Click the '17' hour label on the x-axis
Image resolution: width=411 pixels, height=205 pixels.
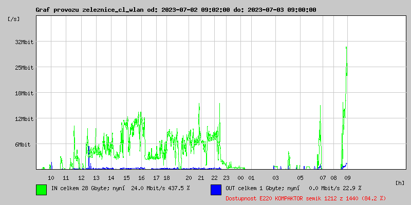click(156, 178)
